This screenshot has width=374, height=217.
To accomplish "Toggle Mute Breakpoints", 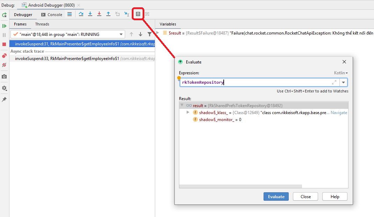I will (x=4, y=65).
